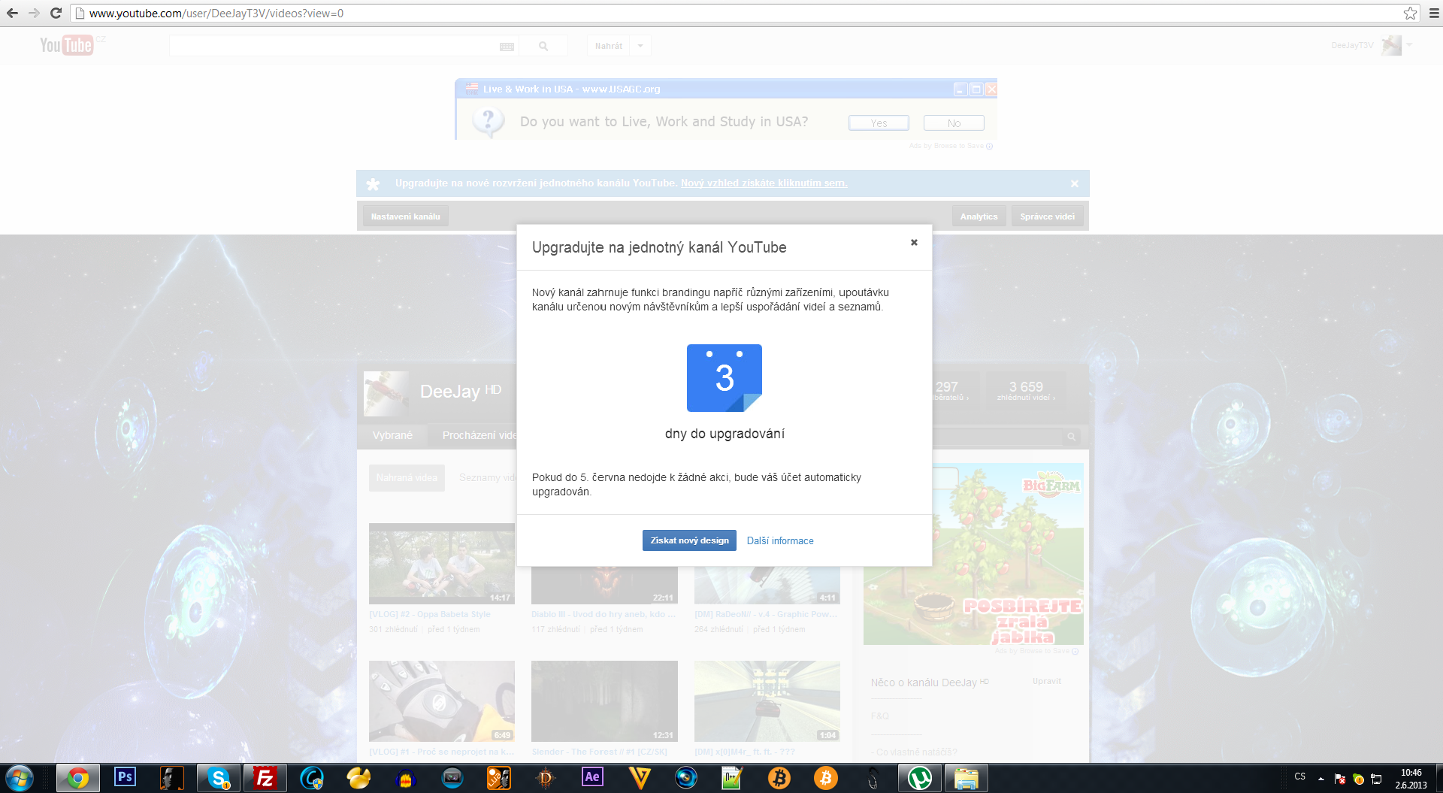The image size is (1443, 793).
Task: Open the Windows Start menu
Action: (20, 778)
